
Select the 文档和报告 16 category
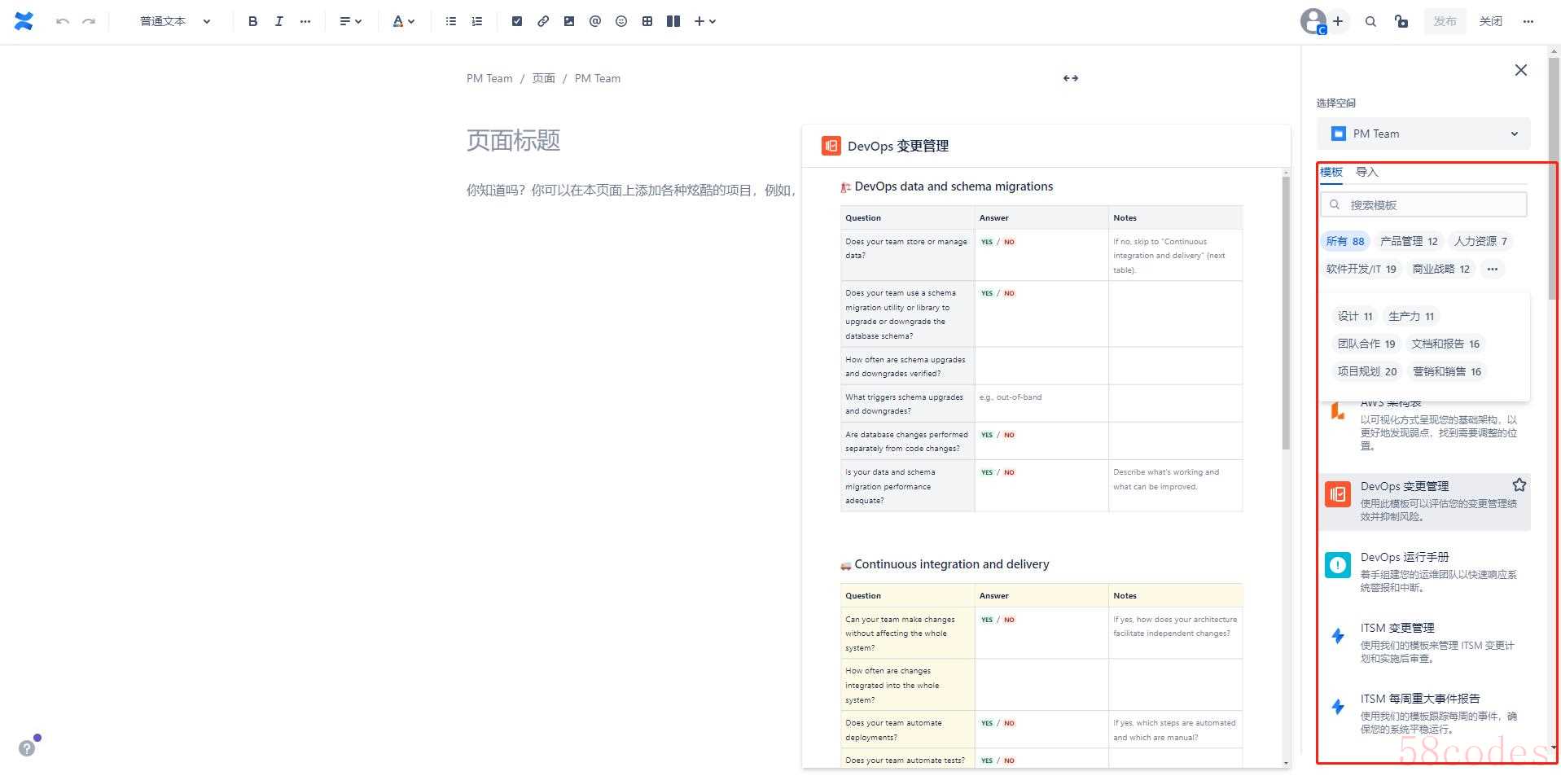coord(1445,344)
